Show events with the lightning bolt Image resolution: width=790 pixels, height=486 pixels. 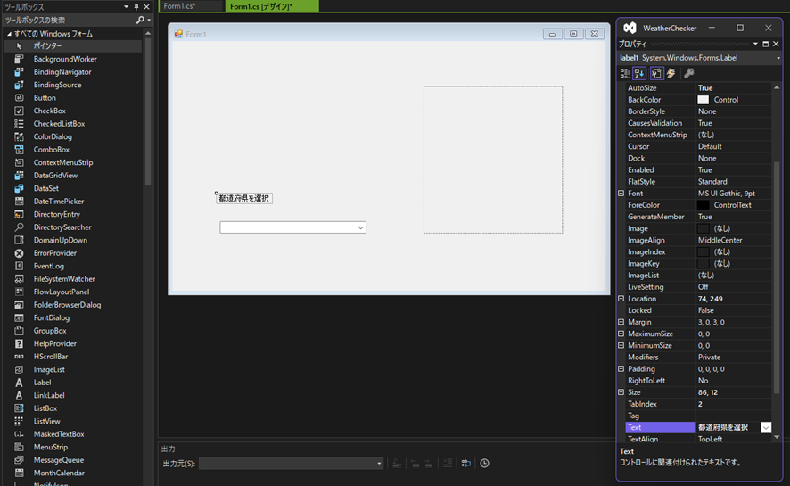[x=671, y=73]
